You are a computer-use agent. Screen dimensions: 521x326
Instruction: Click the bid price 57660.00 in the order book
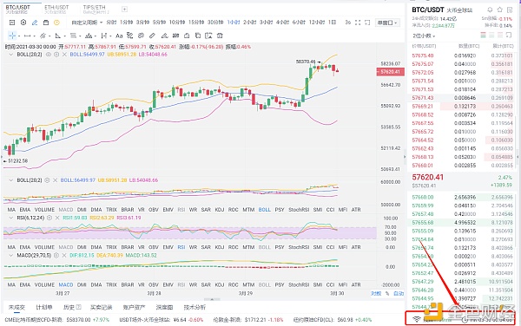(423, 198)
